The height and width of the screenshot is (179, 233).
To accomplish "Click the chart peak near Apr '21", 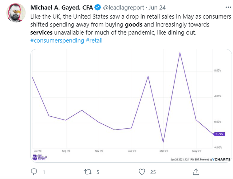I will [x=180, y=52].
